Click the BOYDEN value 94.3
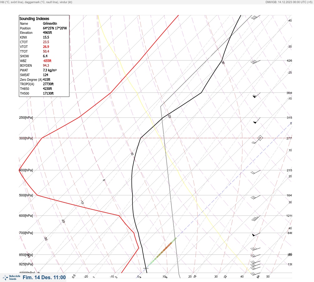 46,65
